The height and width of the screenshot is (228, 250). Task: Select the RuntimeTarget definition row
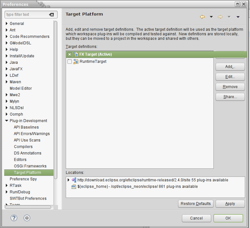point(140,62)
